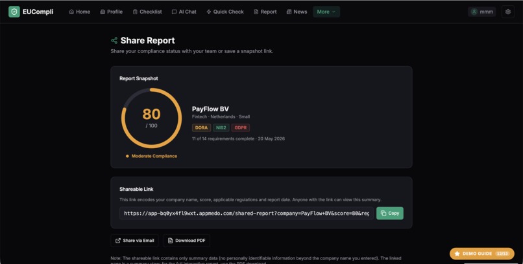The height and width of the screenshot is (264, 523).
Task: Click the EUCompli shield logo icon
Action: (14, 12)
